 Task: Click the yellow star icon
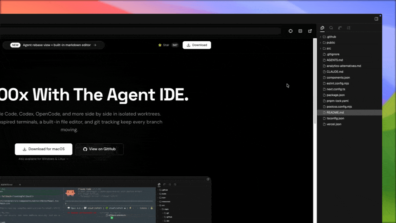click(x=160, y=45)
